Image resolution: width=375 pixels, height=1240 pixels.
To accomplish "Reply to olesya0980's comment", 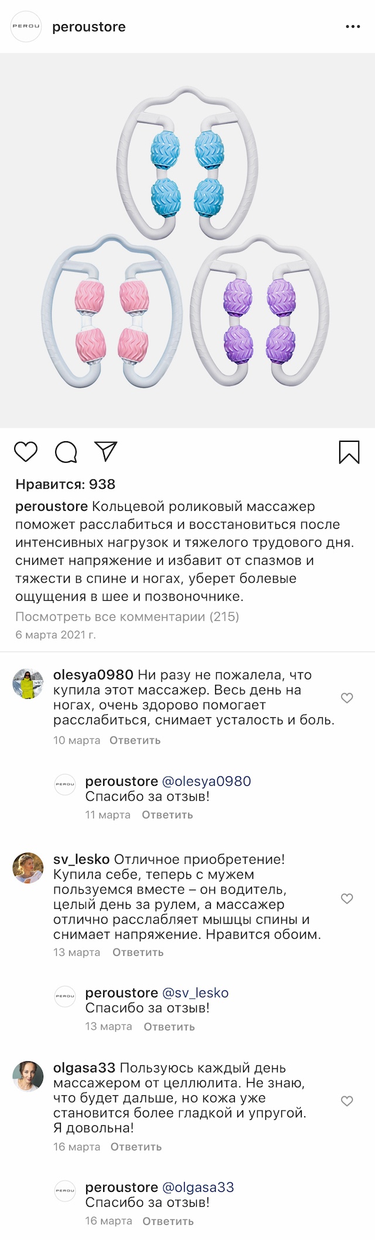I will [x=135, y=740].
